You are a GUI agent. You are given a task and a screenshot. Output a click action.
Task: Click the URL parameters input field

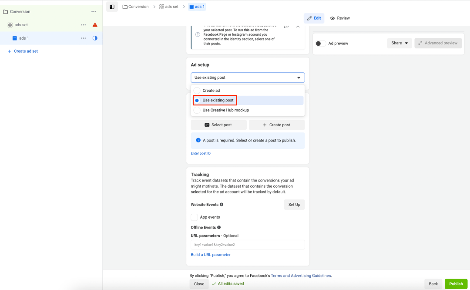pyautogui.click(x=248, y=245)
